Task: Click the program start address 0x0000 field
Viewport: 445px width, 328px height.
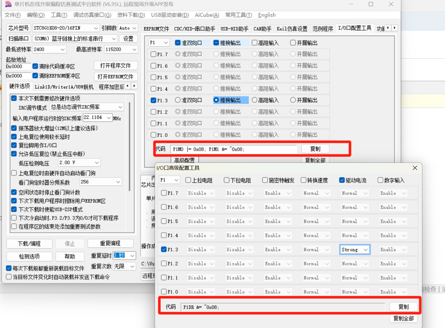Action: coord(18,67)
